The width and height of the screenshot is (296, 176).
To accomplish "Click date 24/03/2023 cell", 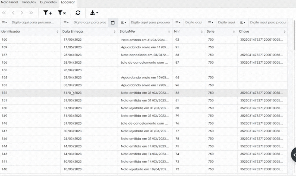I will tap(89, 139).
